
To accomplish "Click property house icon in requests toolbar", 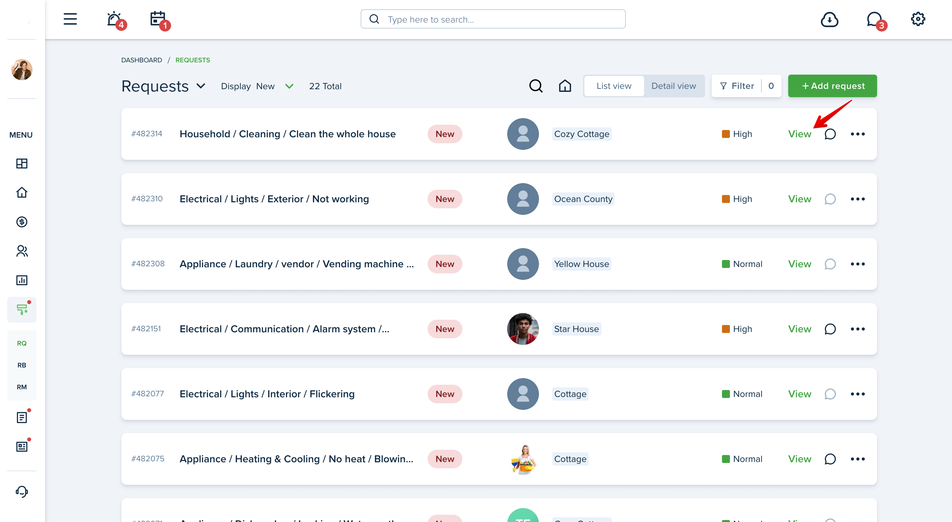I will pos(565,86).
